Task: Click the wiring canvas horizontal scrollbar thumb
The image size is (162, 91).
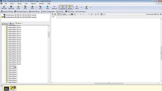Action: 109,83
